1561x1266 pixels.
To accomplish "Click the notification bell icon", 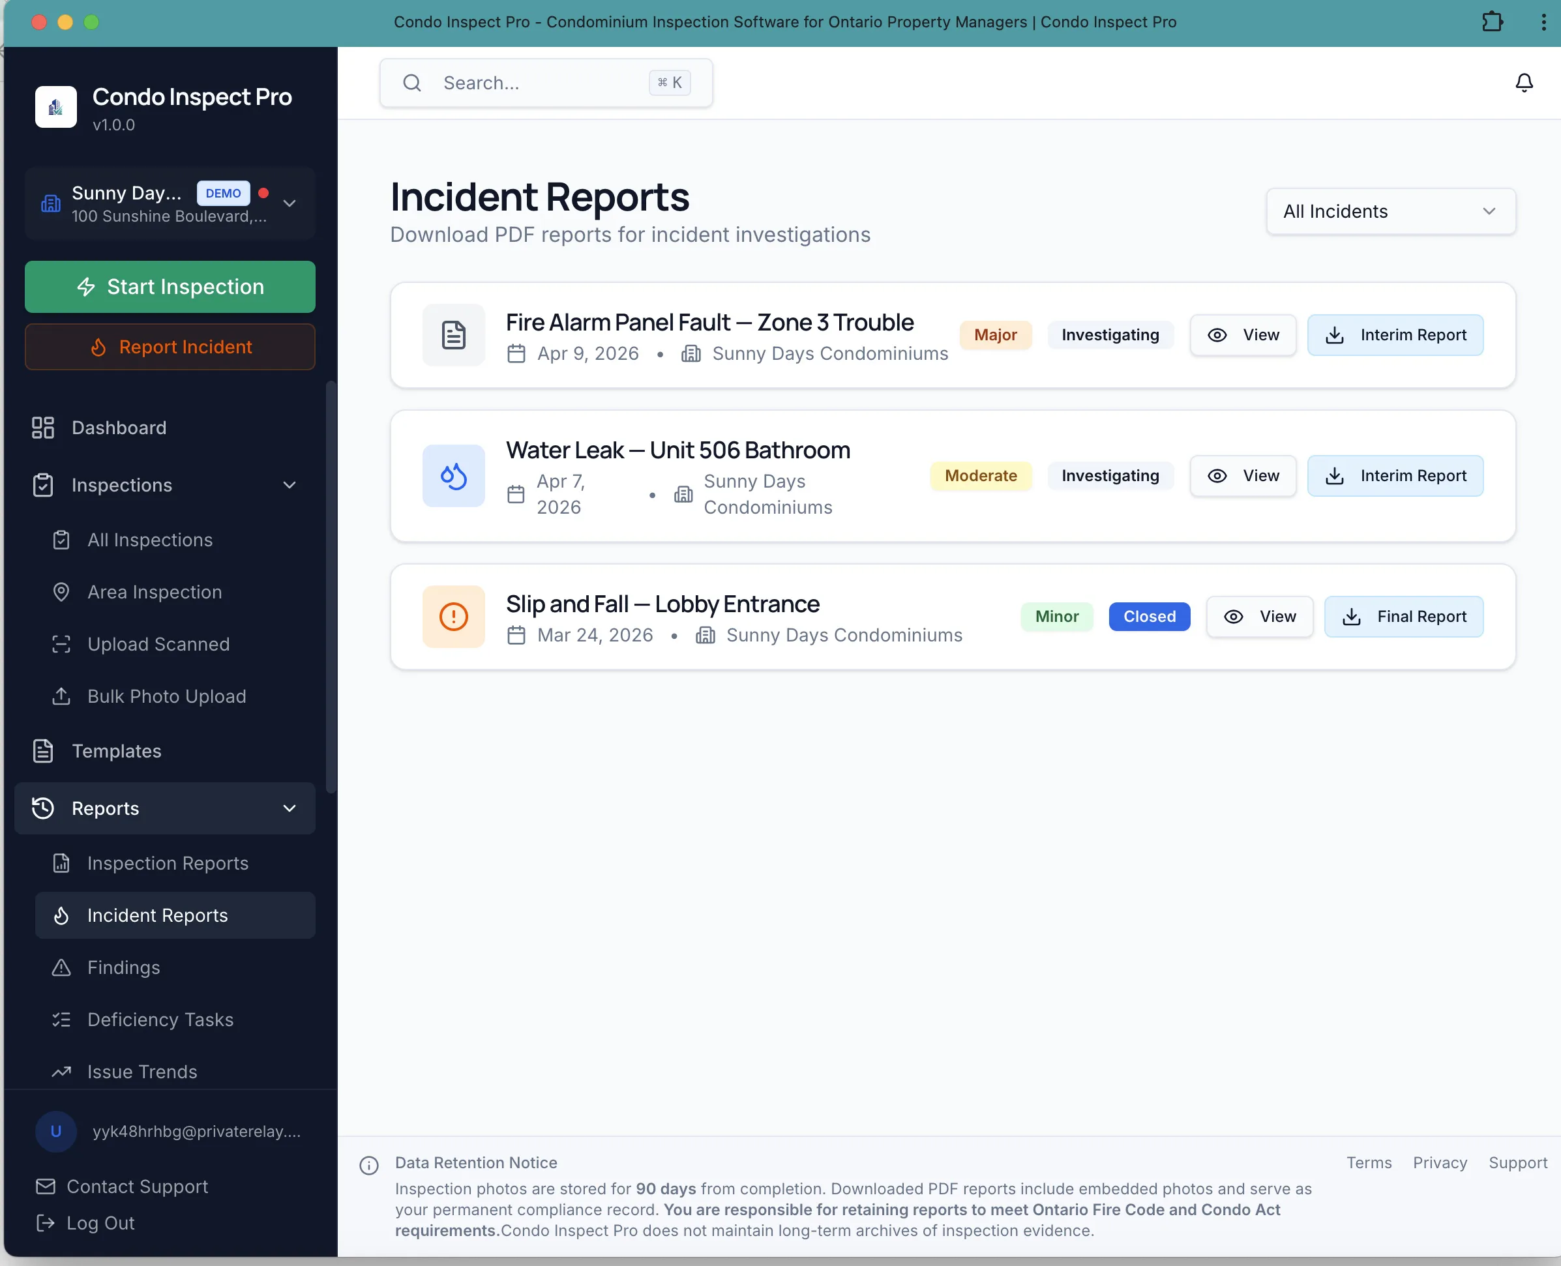I will point(1524,82).
